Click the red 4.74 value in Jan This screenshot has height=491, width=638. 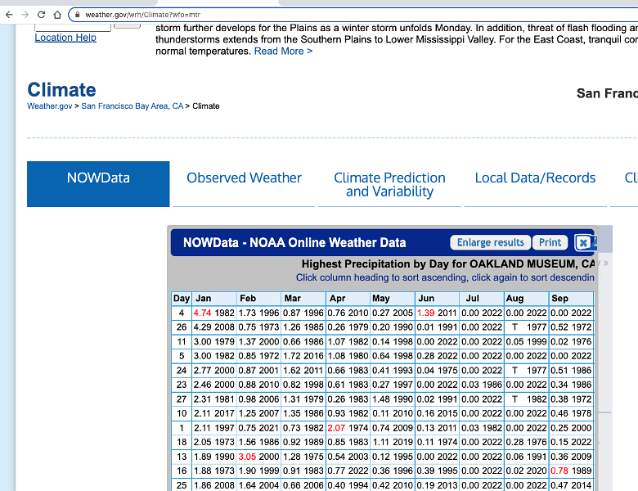click(202, 313)
